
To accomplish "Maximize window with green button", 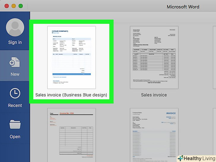I will 21,6.
